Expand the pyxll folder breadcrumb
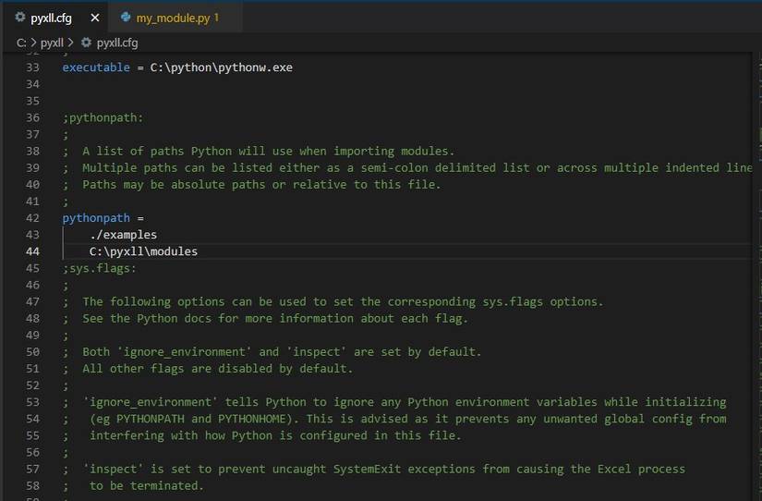762x501 pixels. [51, 43]
